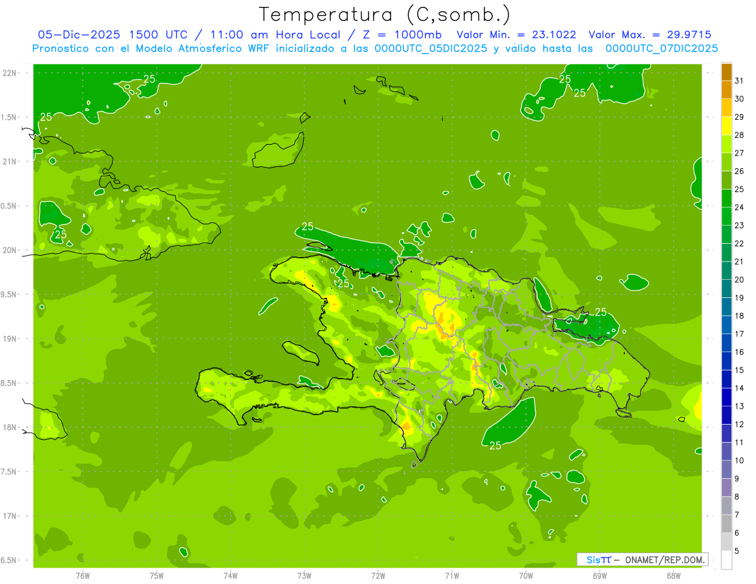Click the '69W' longitude label
756x584 pixels.
tap(600, 575)
